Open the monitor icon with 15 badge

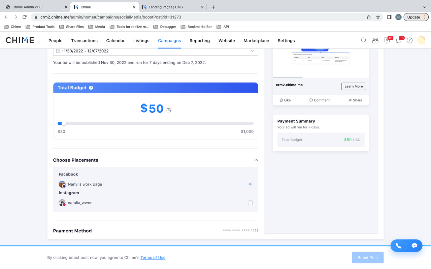387,40
